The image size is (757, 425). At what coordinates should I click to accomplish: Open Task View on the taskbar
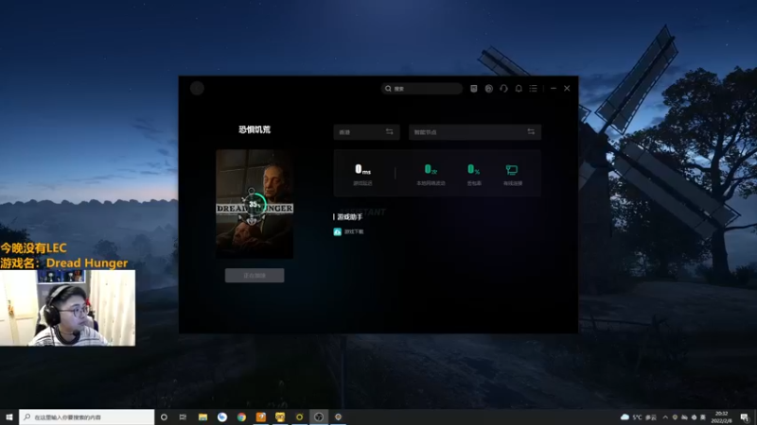183,416
